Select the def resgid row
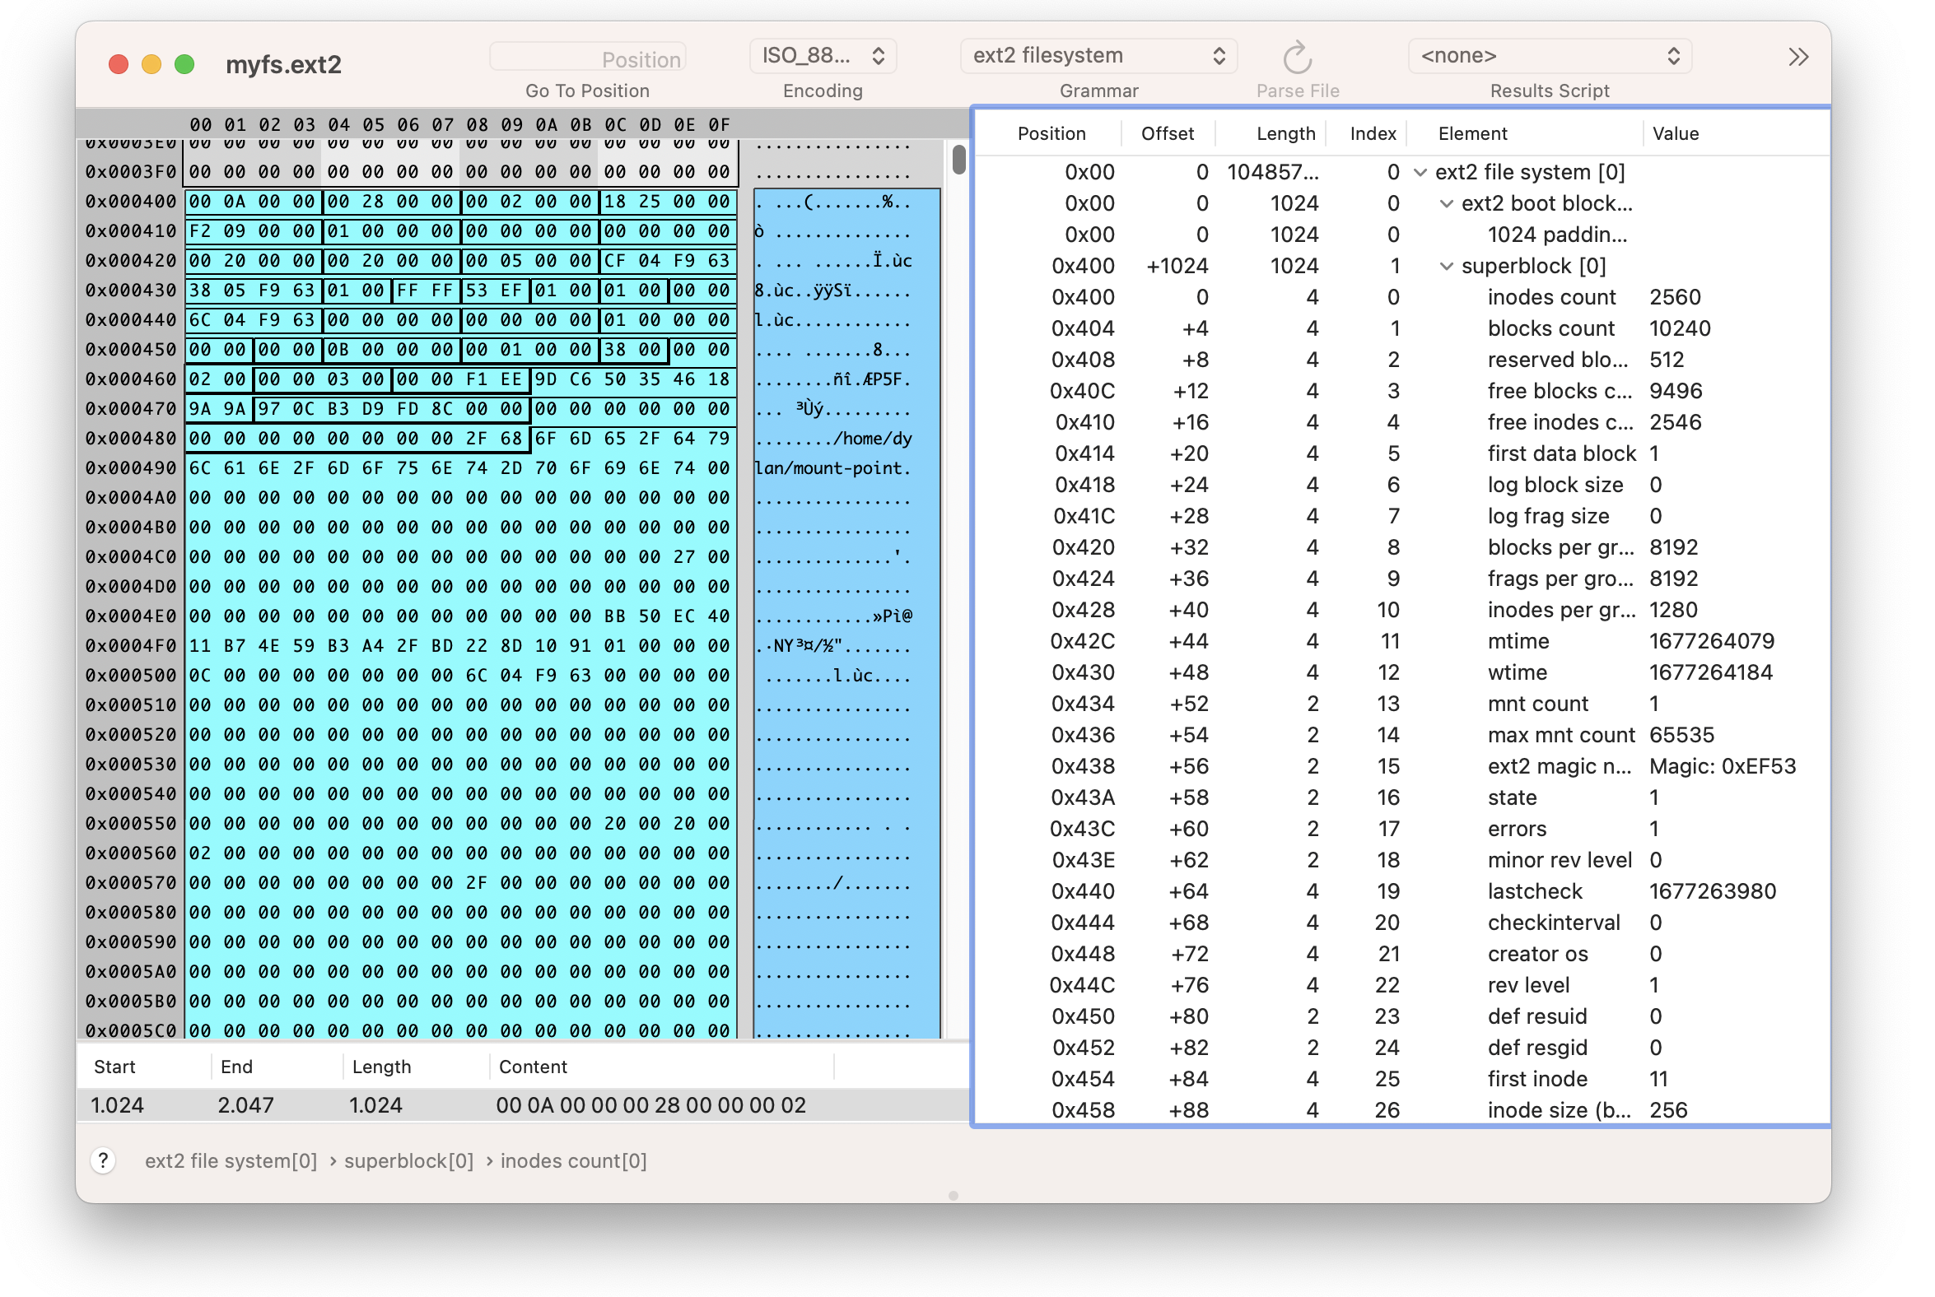The height and width of the screenshot is (1297, 1935). tap(1402, 1048)
